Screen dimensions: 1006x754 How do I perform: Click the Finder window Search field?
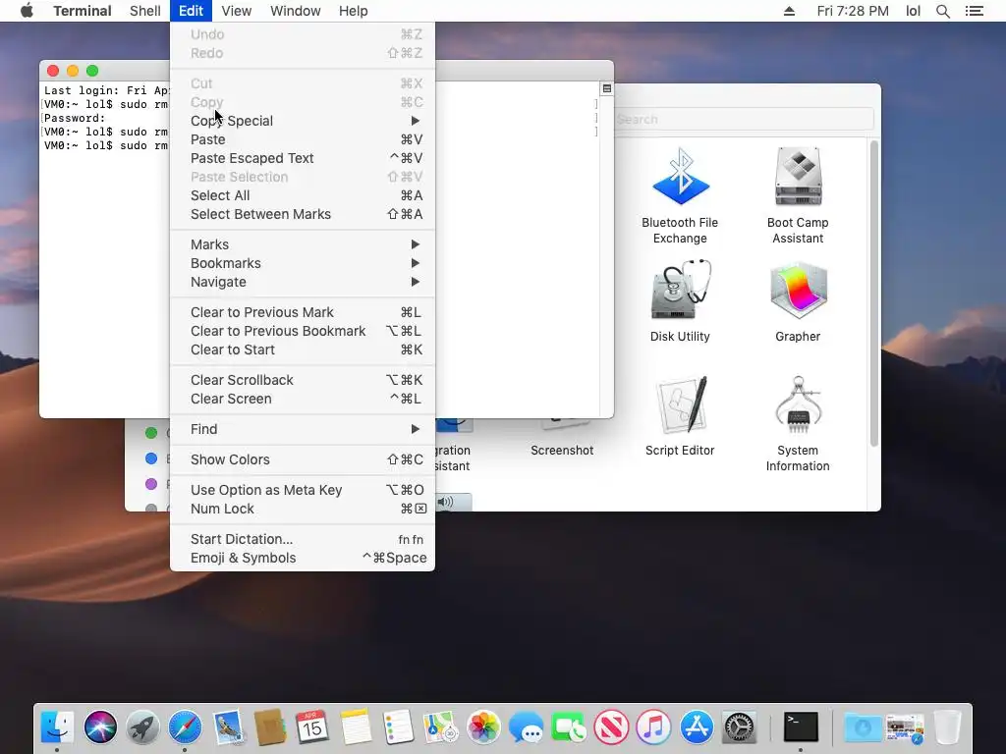tap(743, 119)
